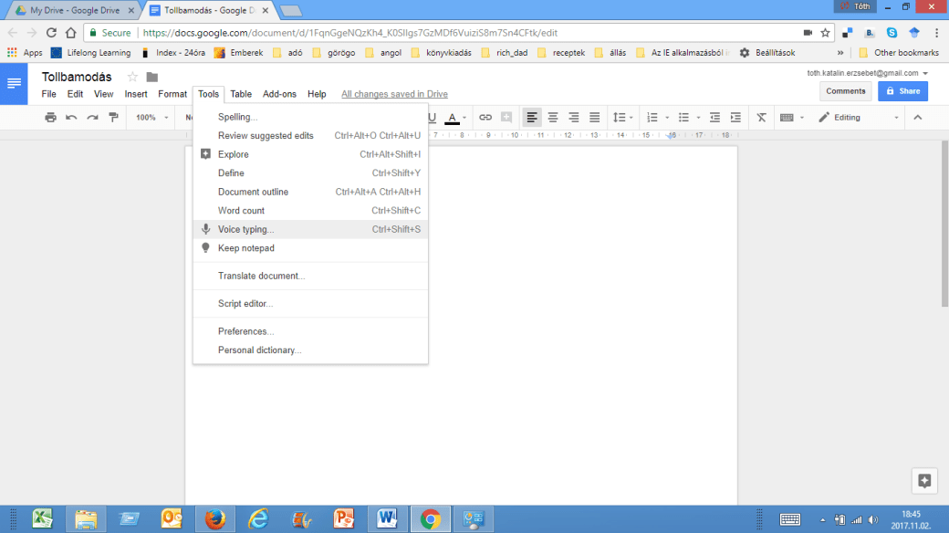This screenshot has width=949, height=533.
Task: Click the print icon in toolbar
Action: point(50,118)
